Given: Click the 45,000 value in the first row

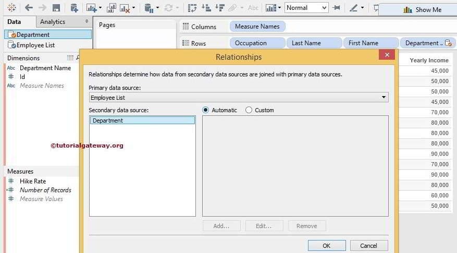Looking at the screenshot, I should click(x=440, y=71).
